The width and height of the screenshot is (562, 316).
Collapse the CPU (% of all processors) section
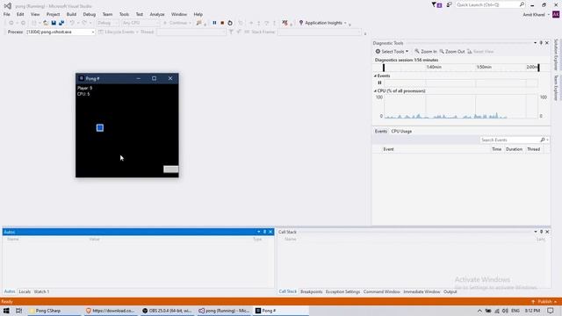(375, 91)
